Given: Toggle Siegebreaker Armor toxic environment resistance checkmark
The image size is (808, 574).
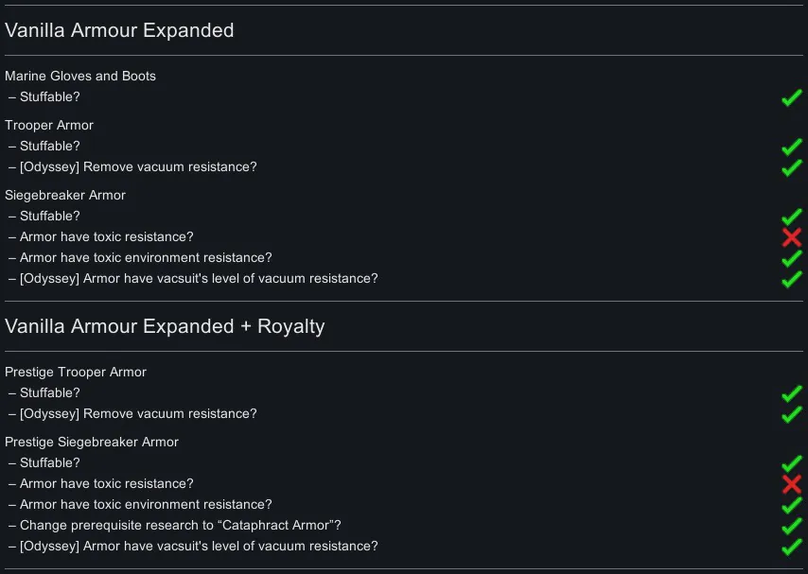Looking at the screenshot, I should tap(791, 258).
